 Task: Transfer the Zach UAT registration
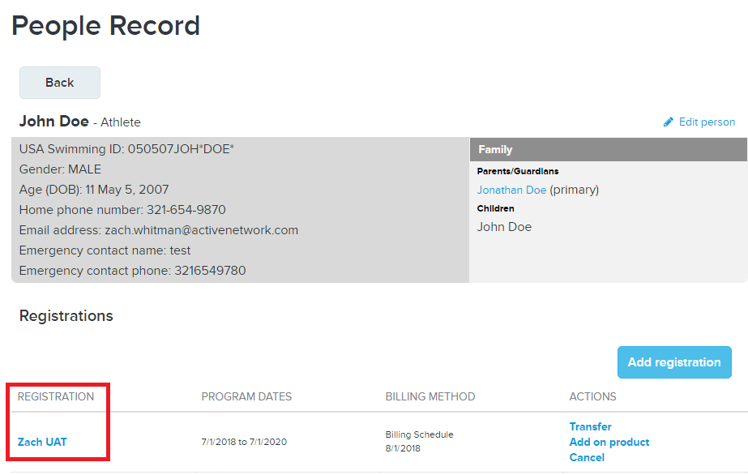(x=590, y=426)
